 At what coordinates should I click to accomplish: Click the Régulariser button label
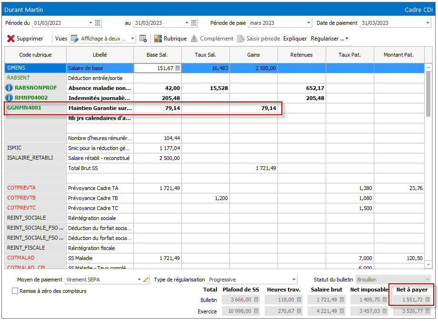point(327,39)
